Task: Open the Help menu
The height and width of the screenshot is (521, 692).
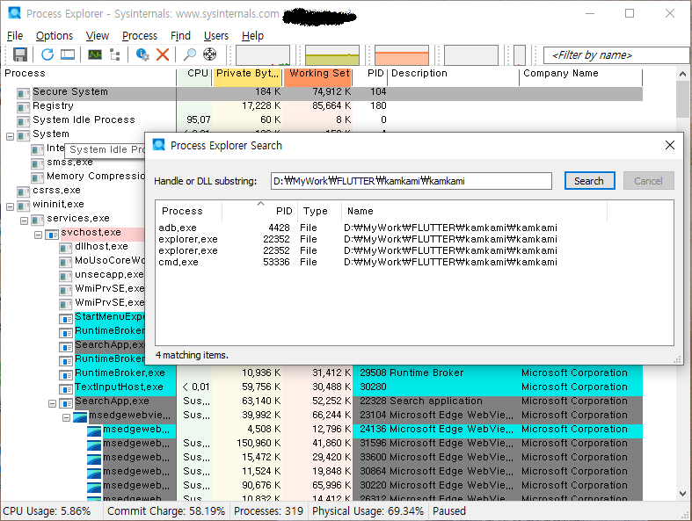Action: point(252,36)
